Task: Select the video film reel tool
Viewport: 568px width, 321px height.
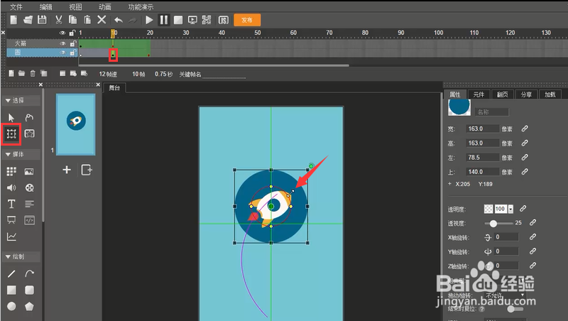Action: [29, 187]
